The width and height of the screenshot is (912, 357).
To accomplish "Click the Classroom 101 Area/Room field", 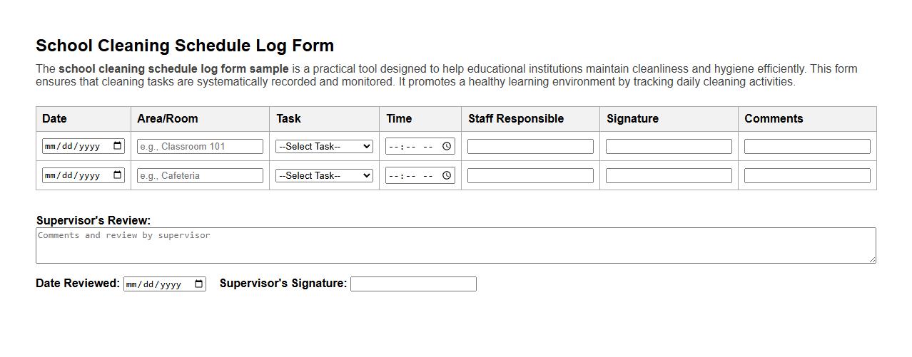I will [x=200, y=146].
